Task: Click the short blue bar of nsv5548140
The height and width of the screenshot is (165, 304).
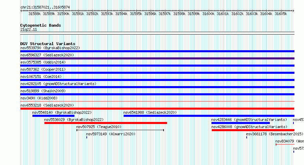Action: pos(53,116)
